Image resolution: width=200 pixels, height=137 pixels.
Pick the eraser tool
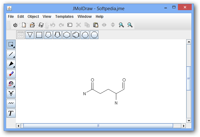[x=11, y=74]
